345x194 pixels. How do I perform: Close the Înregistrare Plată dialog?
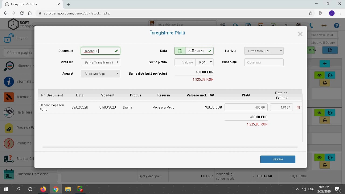pyautogui.click(x=300, y=34)
